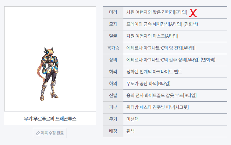Click the 정화된 천계의 아크나이트 벨트 item

[x=154, y=72]
